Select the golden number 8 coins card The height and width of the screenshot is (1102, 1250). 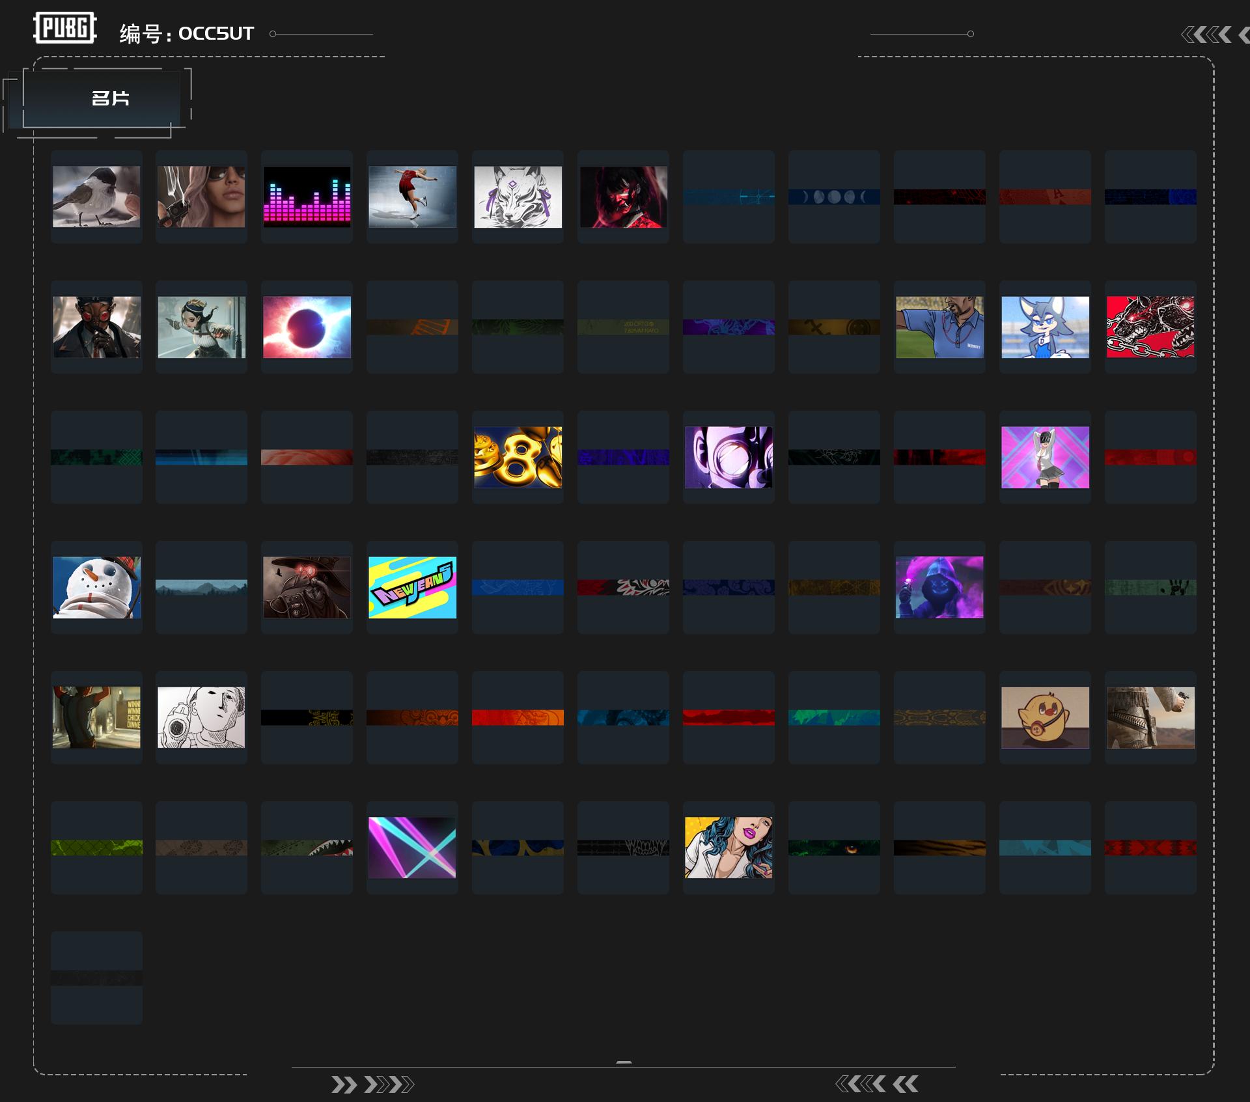coord(518,457)
